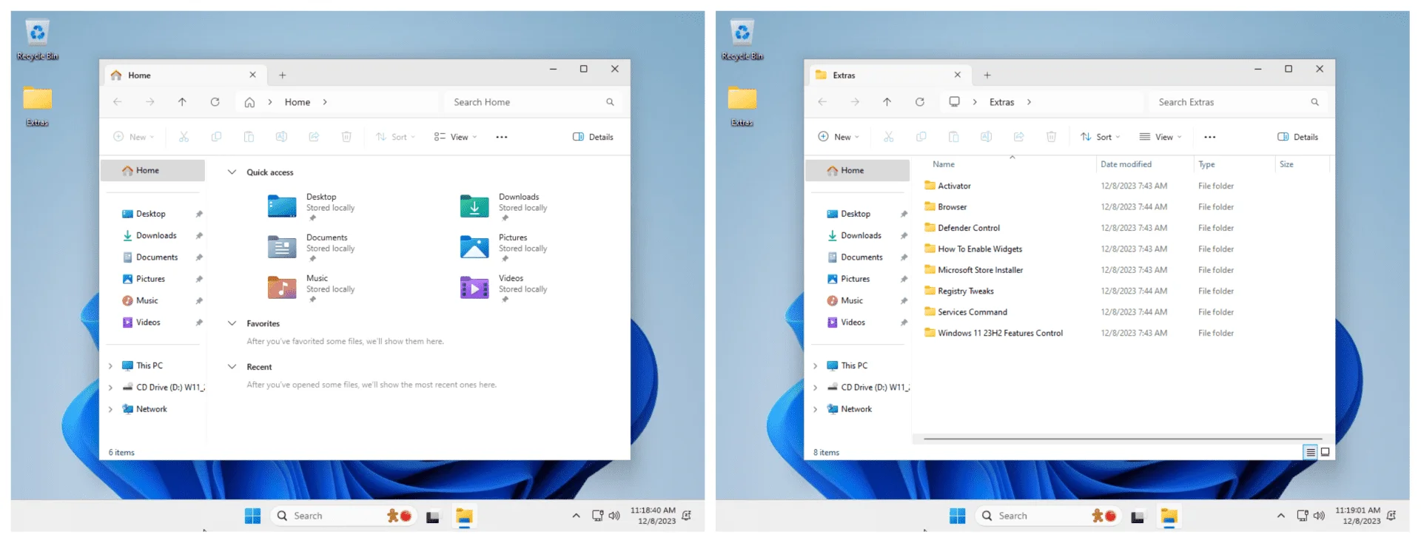Screen dimensions: 1421x543
Task: Expand Network in the Extras window sidebar
Action: coord(815,409)
